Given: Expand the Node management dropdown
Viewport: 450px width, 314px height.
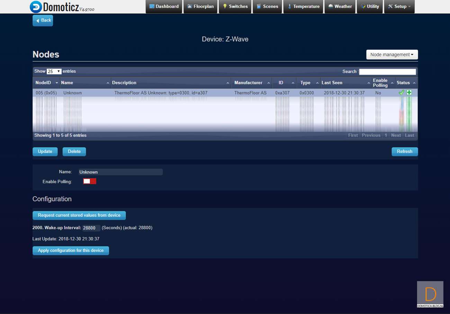Looking at the screenshot, I should click(x=392, y=55).
